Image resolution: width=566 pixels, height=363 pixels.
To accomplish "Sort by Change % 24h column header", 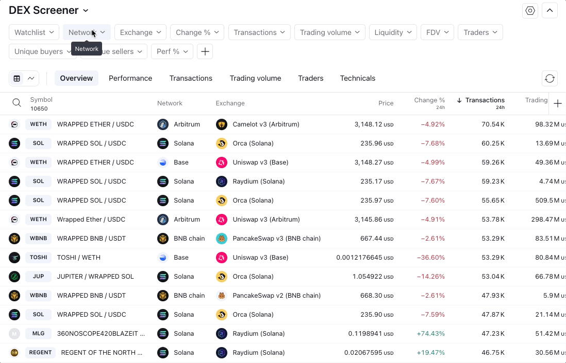I will [x=429, y=103].
